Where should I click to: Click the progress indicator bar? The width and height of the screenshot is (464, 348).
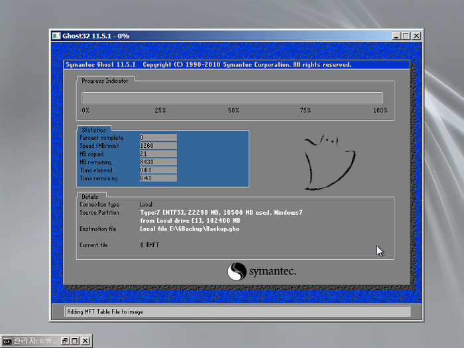click(x=232, y=97)
